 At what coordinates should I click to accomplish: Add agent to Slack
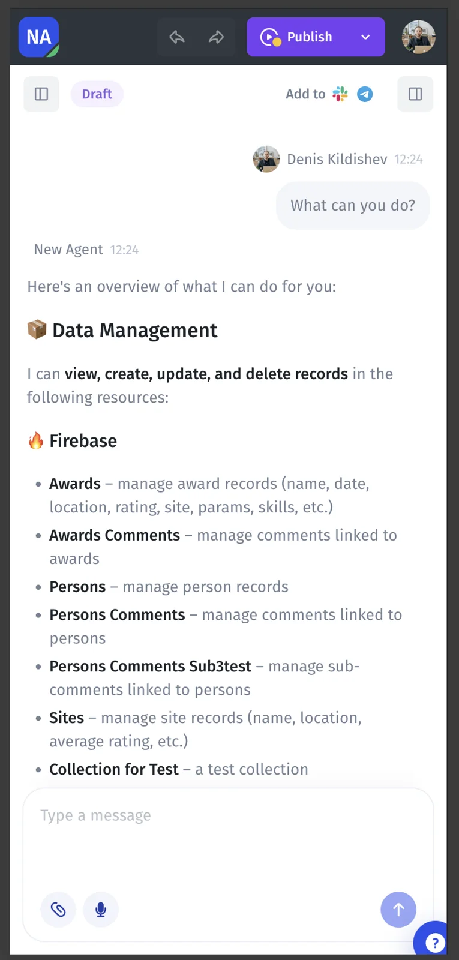(x=340, y=94)
